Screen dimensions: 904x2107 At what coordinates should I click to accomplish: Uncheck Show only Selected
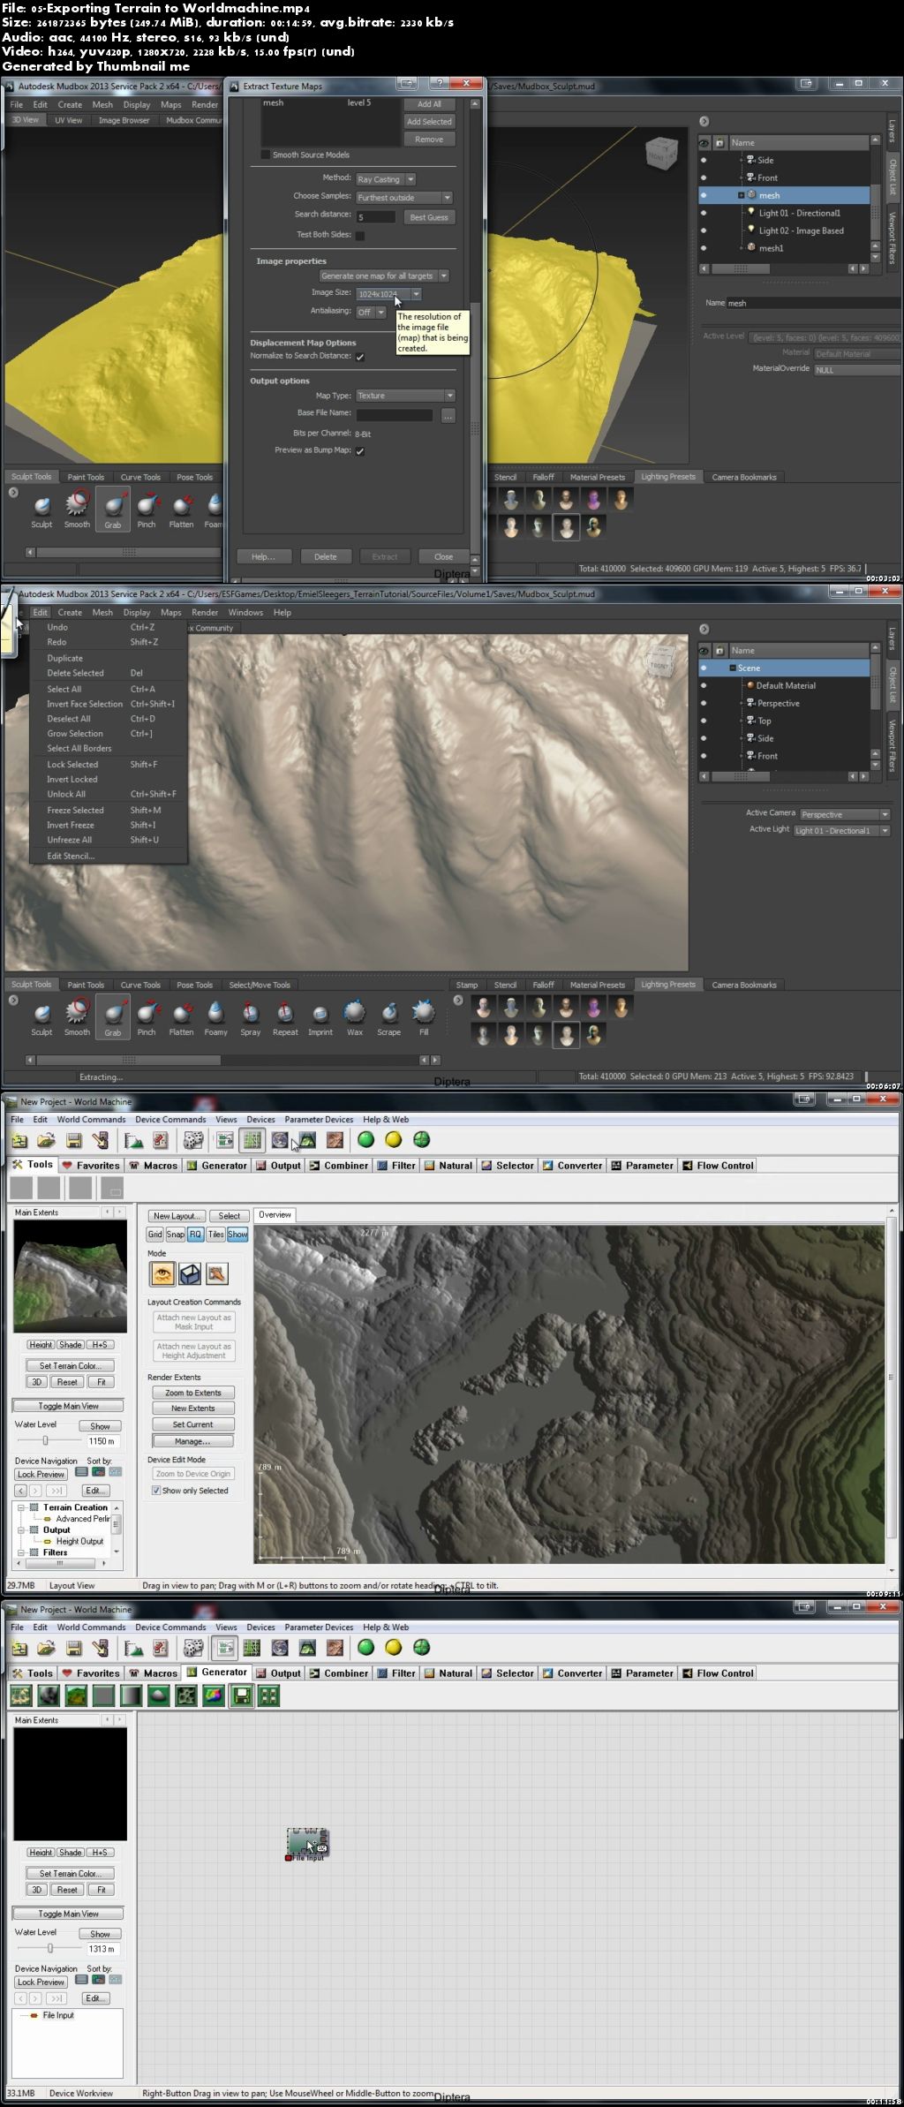(x=155, y=1491)
